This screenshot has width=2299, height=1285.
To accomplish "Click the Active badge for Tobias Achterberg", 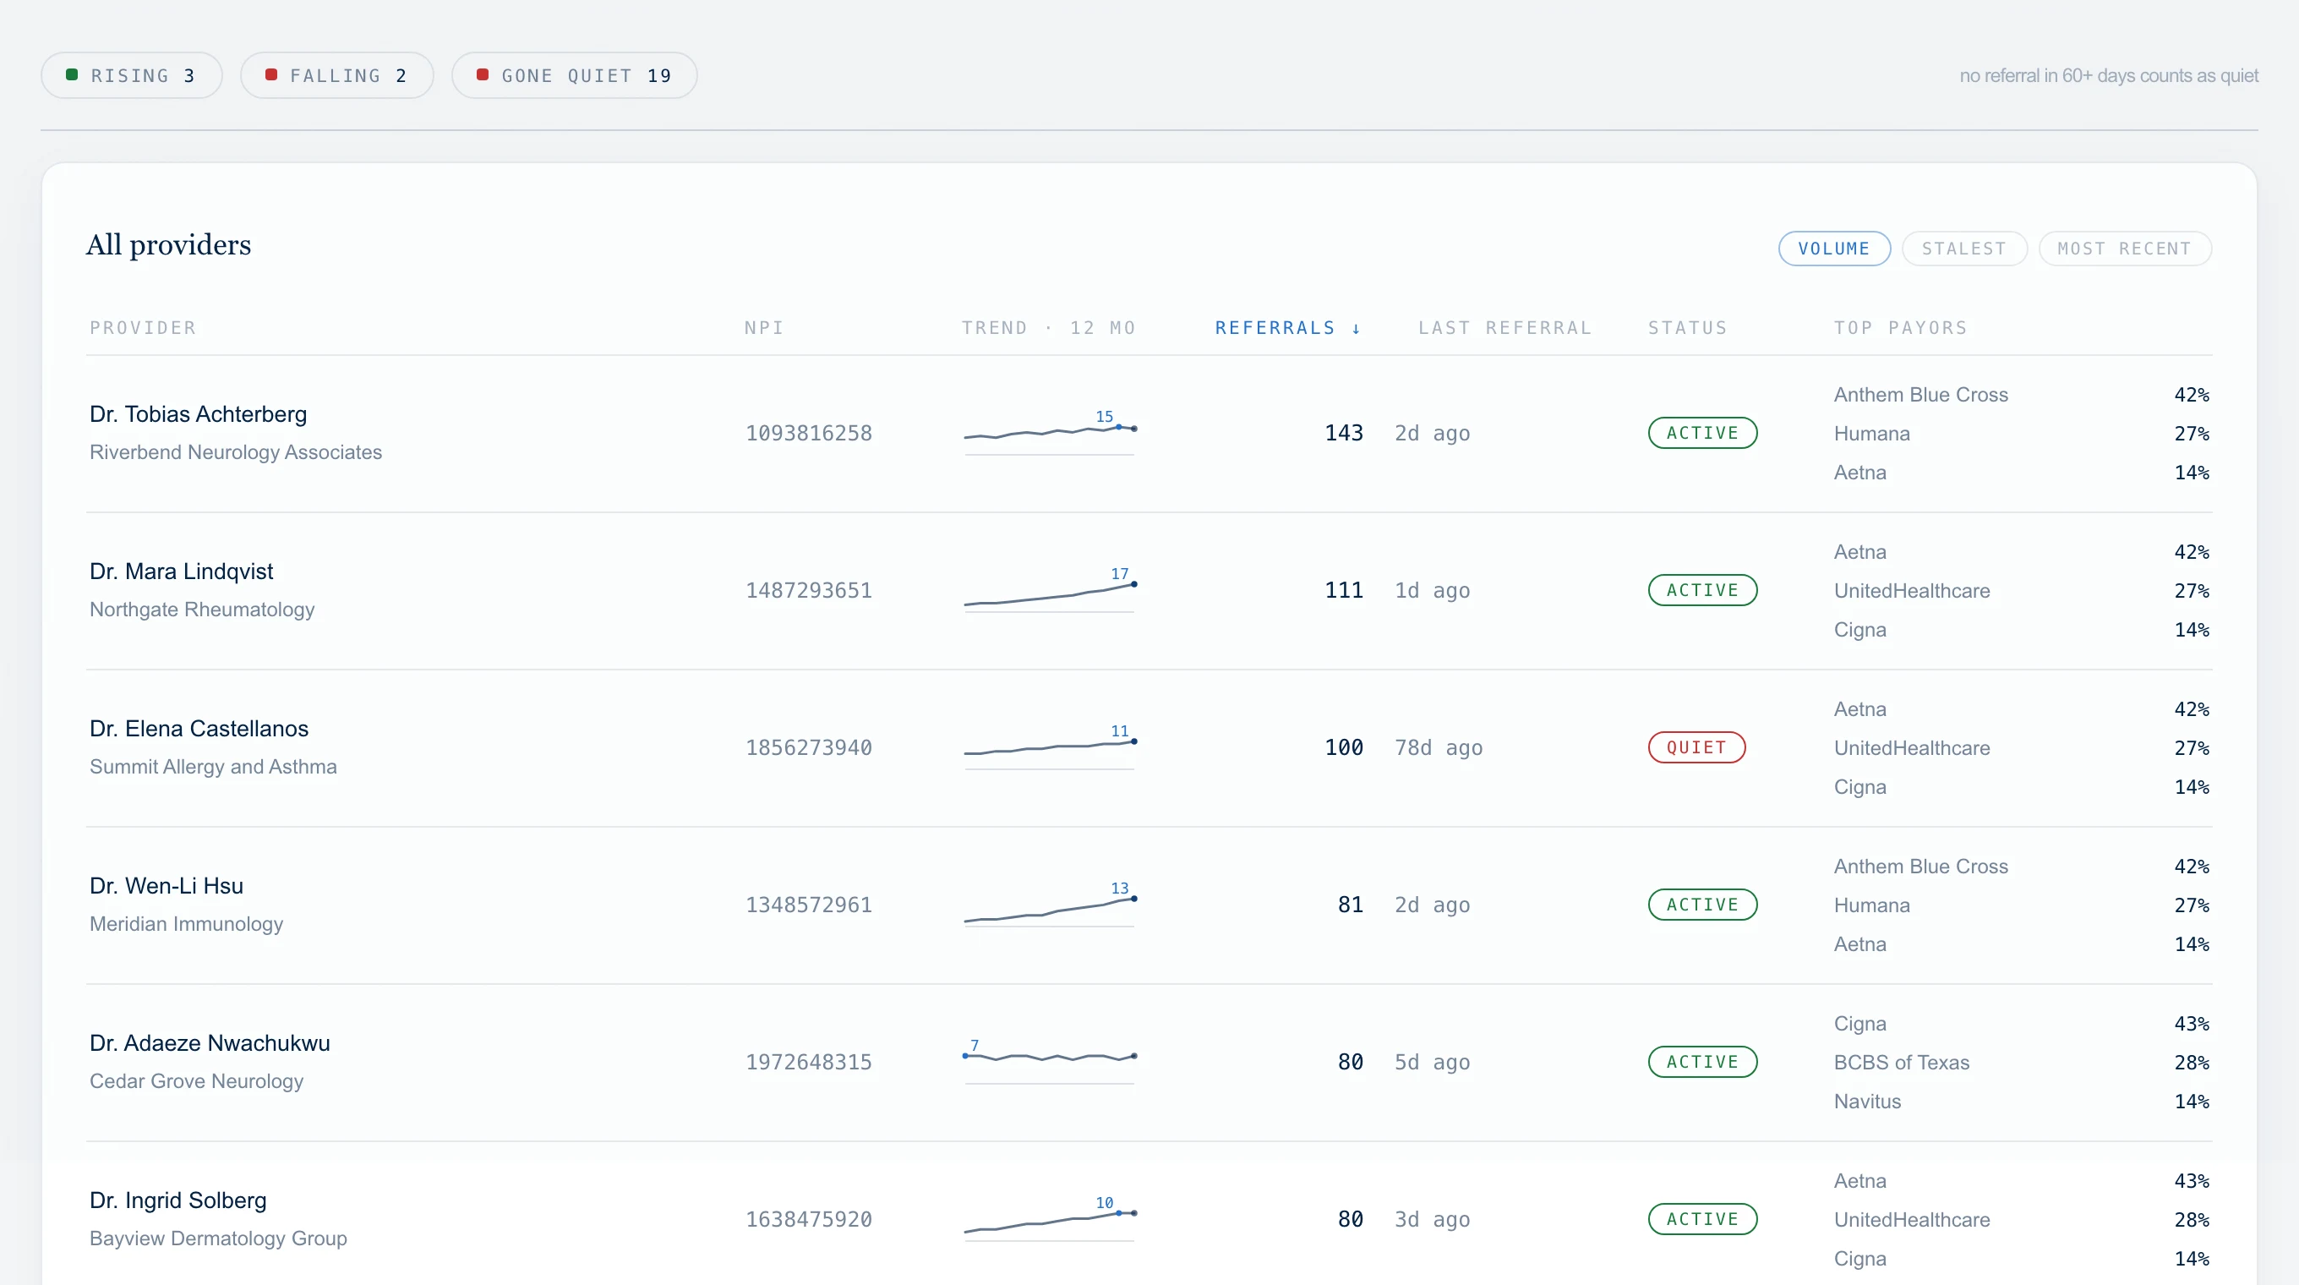I will [x=1703, y=433].
